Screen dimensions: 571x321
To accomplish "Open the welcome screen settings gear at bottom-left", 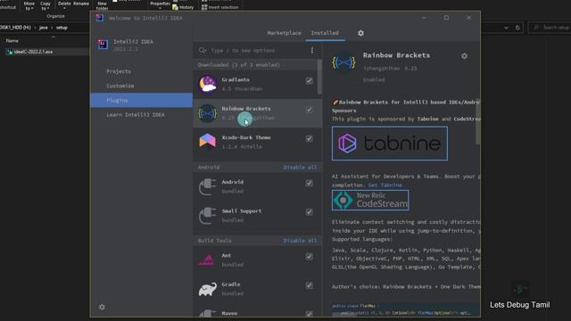I will (x=102, y=307).
